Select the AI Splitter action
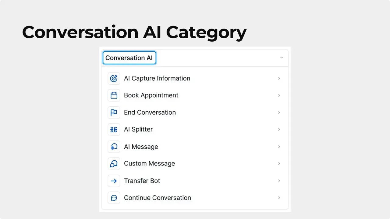 (138, 129)
